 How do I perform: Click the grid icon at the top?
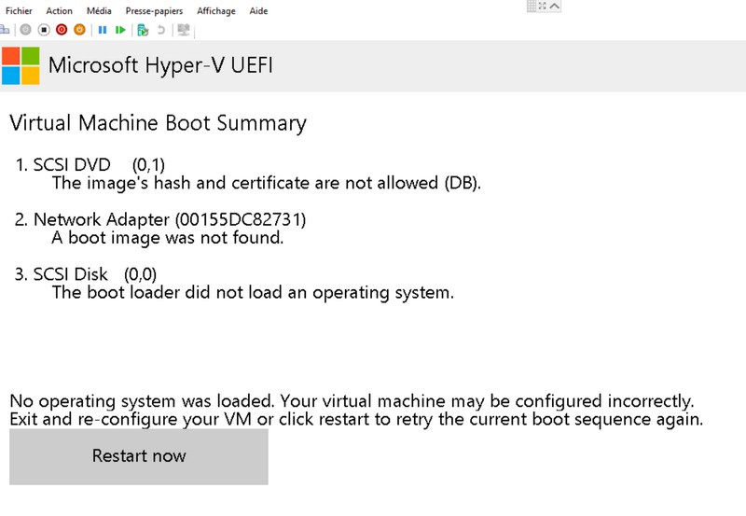[x=532, y=6]
